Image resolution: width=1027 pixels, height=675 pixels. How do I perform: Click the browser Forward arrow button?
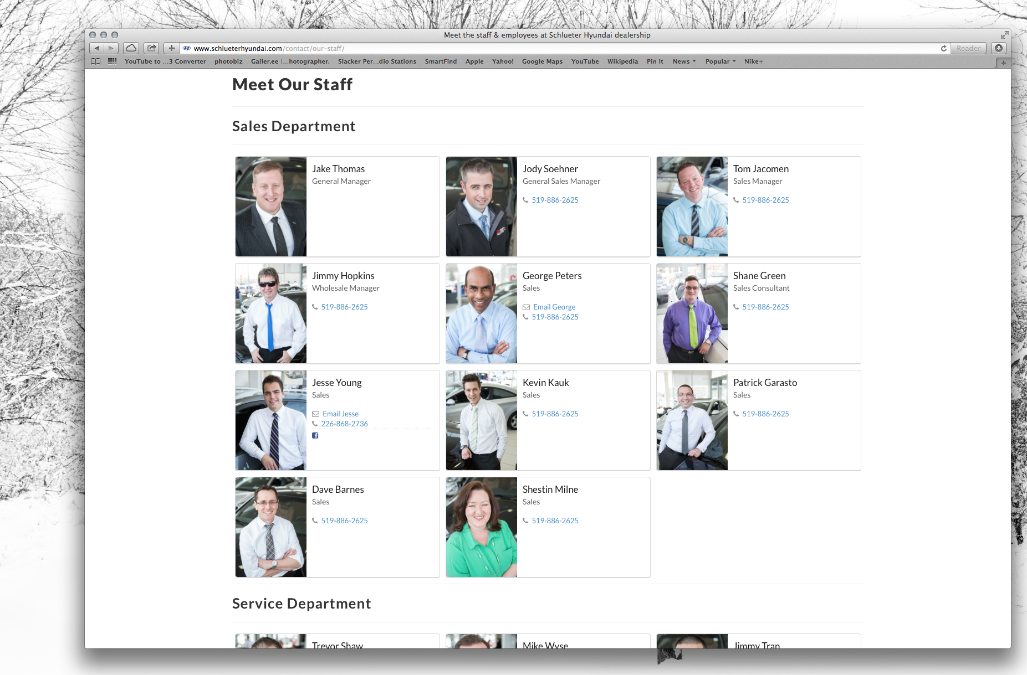(x=111, y=48)
